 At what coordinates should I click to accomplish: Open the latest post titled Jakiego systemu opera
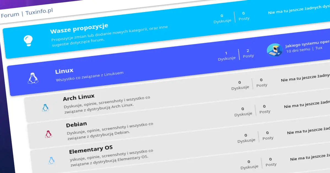pyautogui.click(x=307, y=44)
